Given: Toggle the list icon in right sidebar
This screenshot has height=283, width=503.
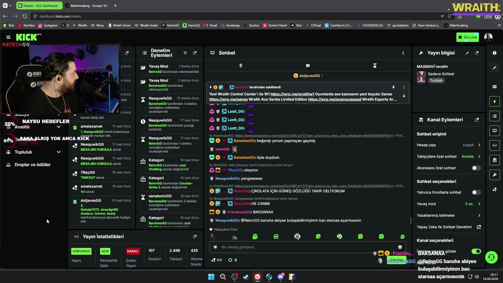Looking at the screenshot, I should (494, 116).
